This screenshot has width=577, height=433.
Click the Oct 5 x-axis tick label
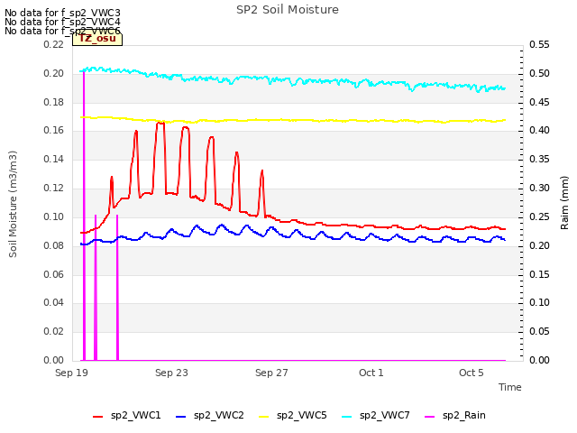pyautogui.click(x=472, y=373)
